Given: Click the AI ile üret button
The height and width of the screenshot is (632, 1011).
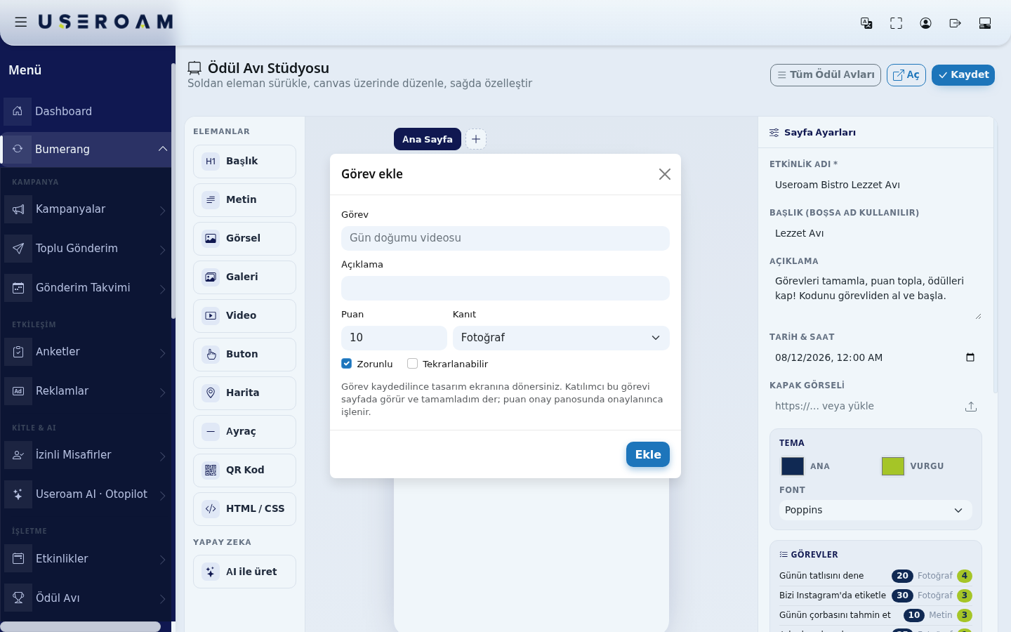Looking at the screenshot, I should [244, 572].
